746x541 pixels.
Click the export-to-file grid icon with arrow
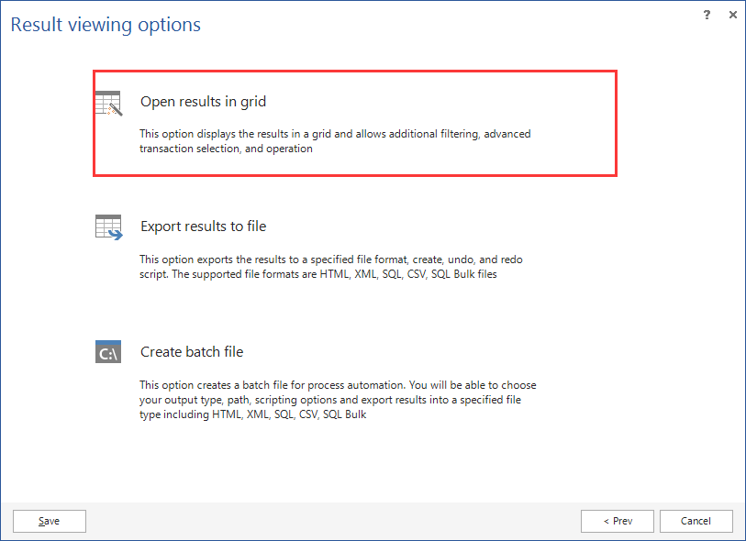click(x=108, y=226)
